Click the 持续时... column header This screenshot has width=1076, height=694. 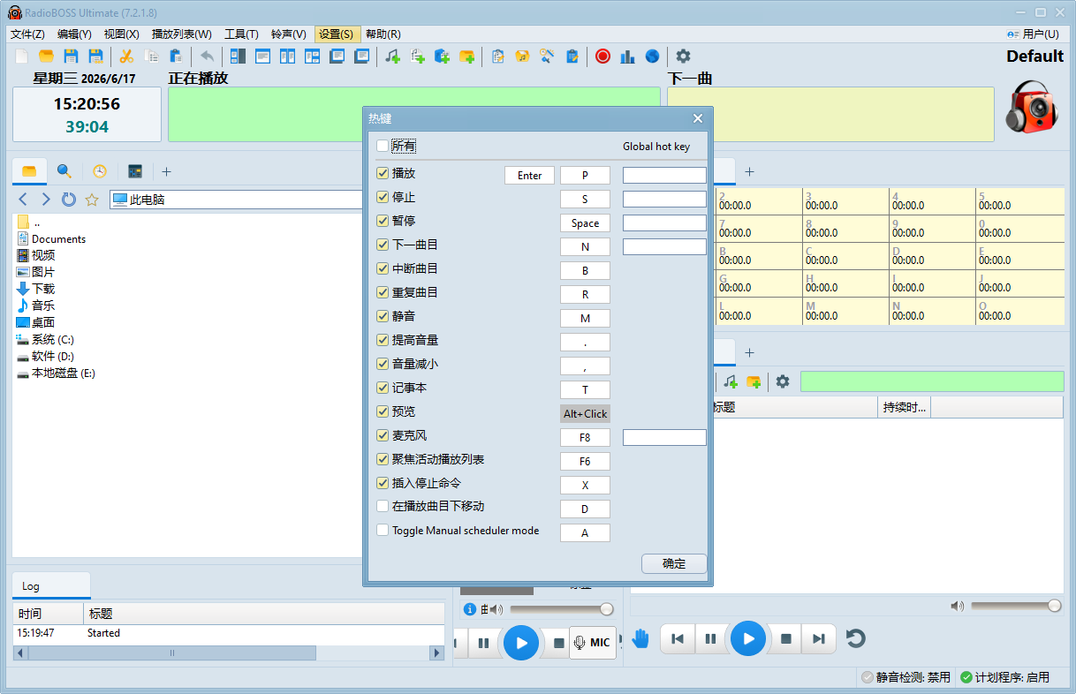(905, 407)
